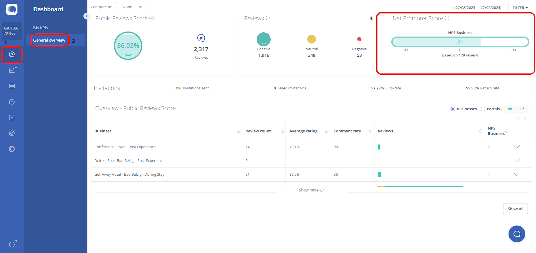Click the Positive green smiley icon
The image size is (536, 253).
264,39
